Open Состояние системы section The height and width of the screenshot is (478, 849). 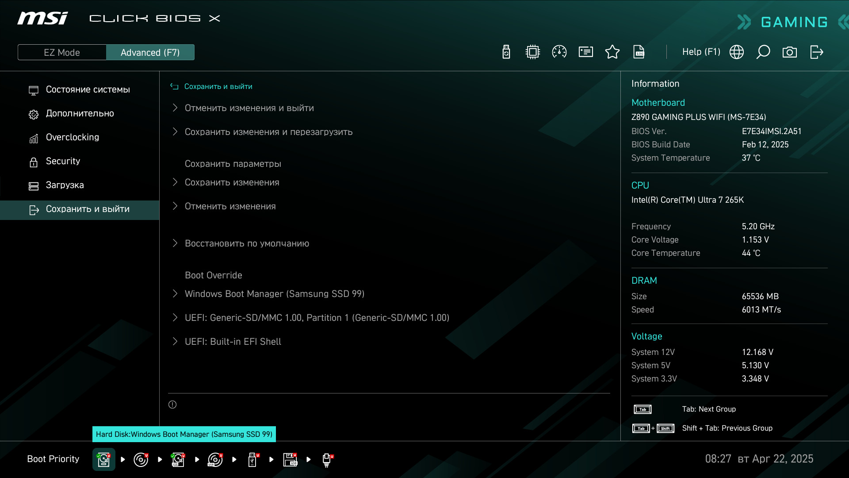80,89
